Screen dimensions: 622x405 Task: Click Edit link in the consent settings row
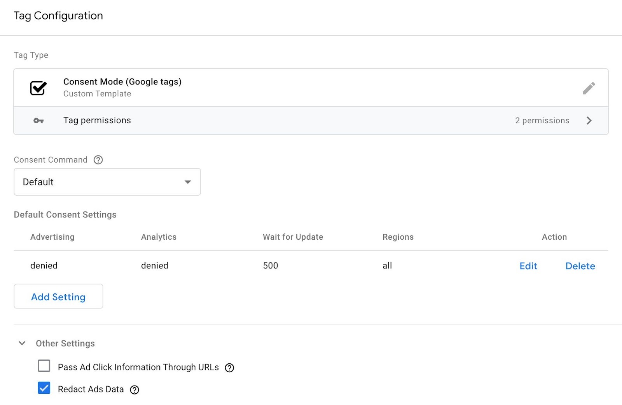point(528,266)
